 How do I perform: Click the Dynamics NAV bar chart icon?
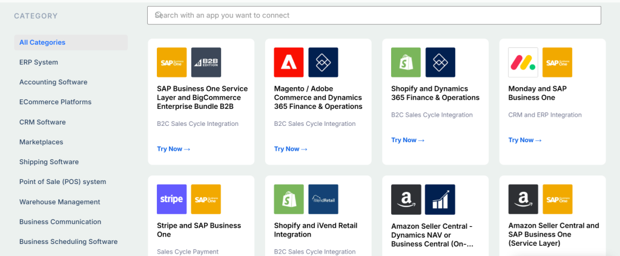440,199
